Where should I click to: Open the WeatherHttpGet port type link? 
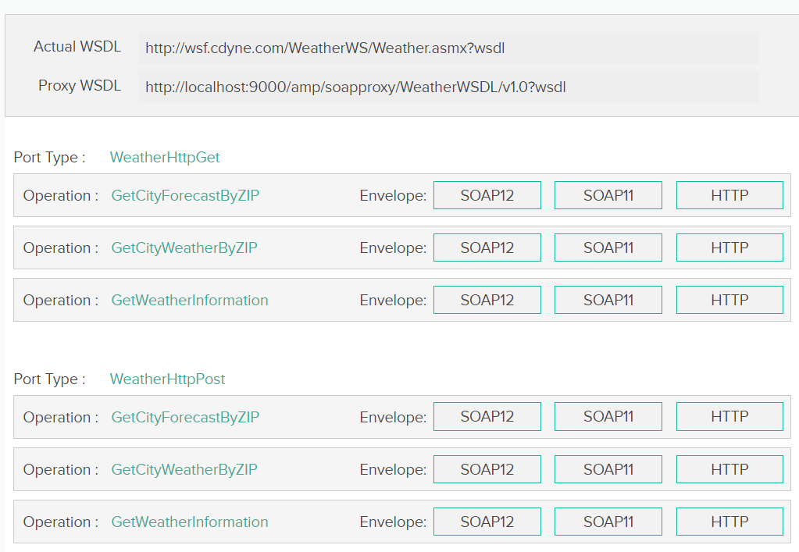point(165,158)
